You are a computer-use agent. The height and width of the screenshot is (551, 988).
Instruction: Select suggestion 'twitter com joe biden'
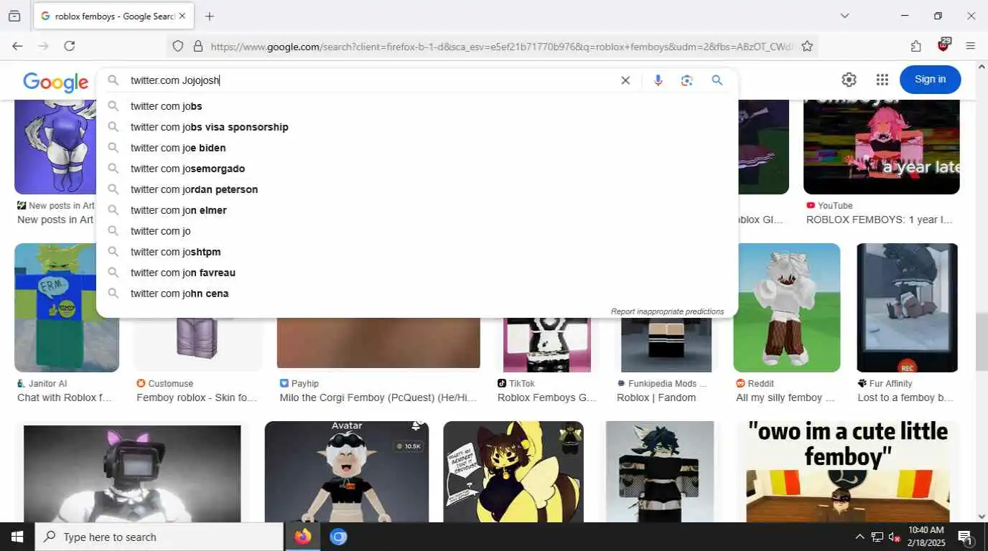(x=417, y=148)
